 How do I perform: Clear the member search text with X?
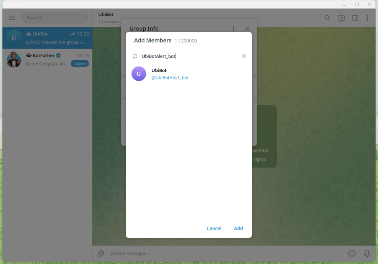tap(244, 56)
